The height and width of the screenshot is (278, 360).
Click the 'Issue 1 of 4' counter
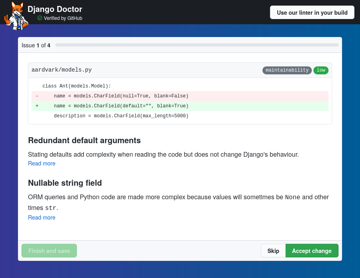click(x=36, y=45)
